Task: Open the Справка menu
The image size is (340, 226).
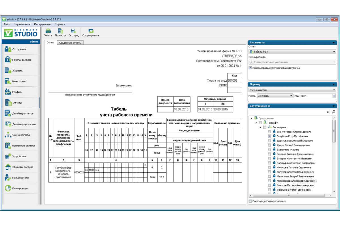Action: pyautogui.click(x=60, y=24)
